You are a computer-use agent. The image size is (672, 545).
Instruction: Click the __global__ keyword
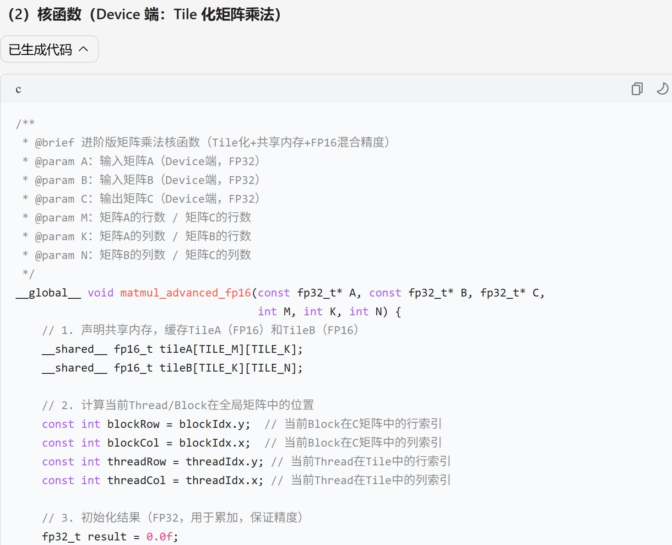[x=48, y=293]
